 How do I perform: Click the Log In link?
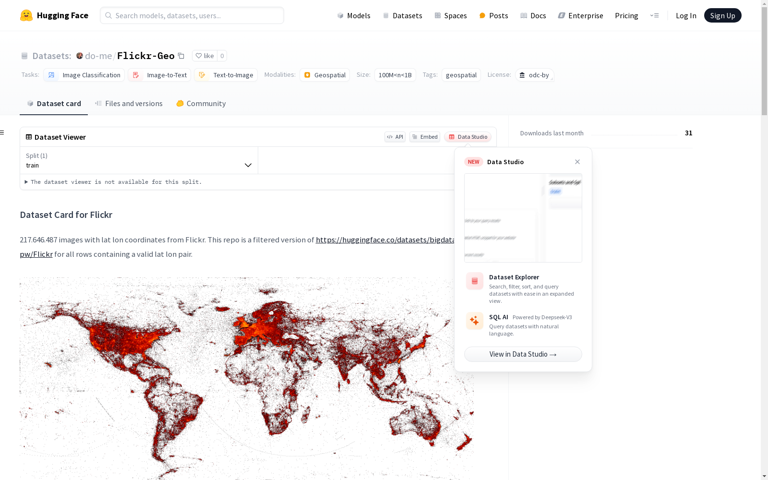point(686,15)
